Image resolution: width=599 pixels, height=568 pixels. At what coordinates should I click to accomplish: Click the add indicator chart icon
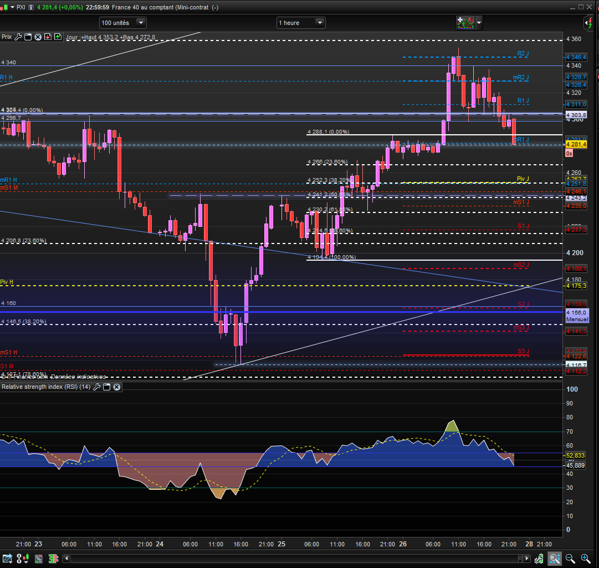coord(464,23)
